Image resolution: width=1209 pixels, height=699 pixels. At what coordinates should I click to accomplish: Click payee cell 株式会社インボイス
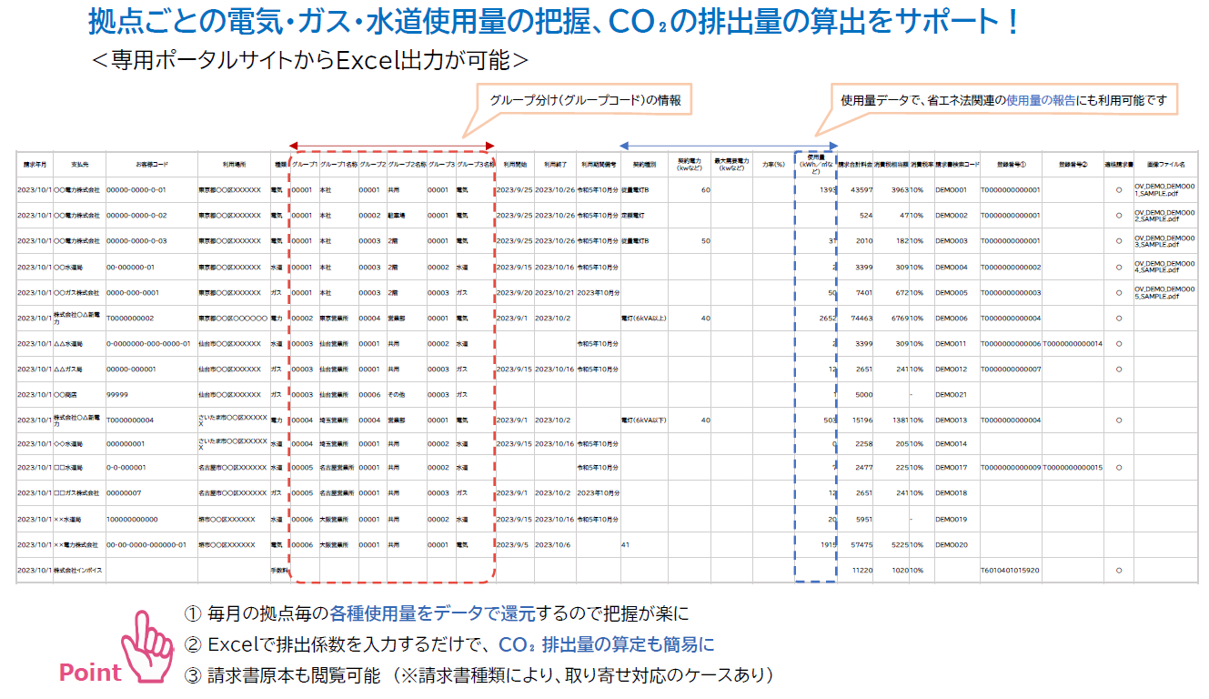(x=79, y=571)
